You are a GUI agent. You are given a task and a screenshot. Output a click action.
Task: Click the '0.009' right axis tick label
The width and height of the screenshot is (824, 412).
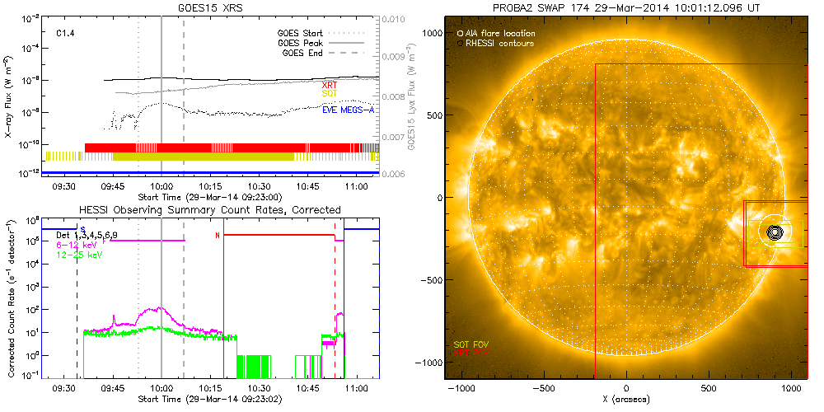click(393, 57)
